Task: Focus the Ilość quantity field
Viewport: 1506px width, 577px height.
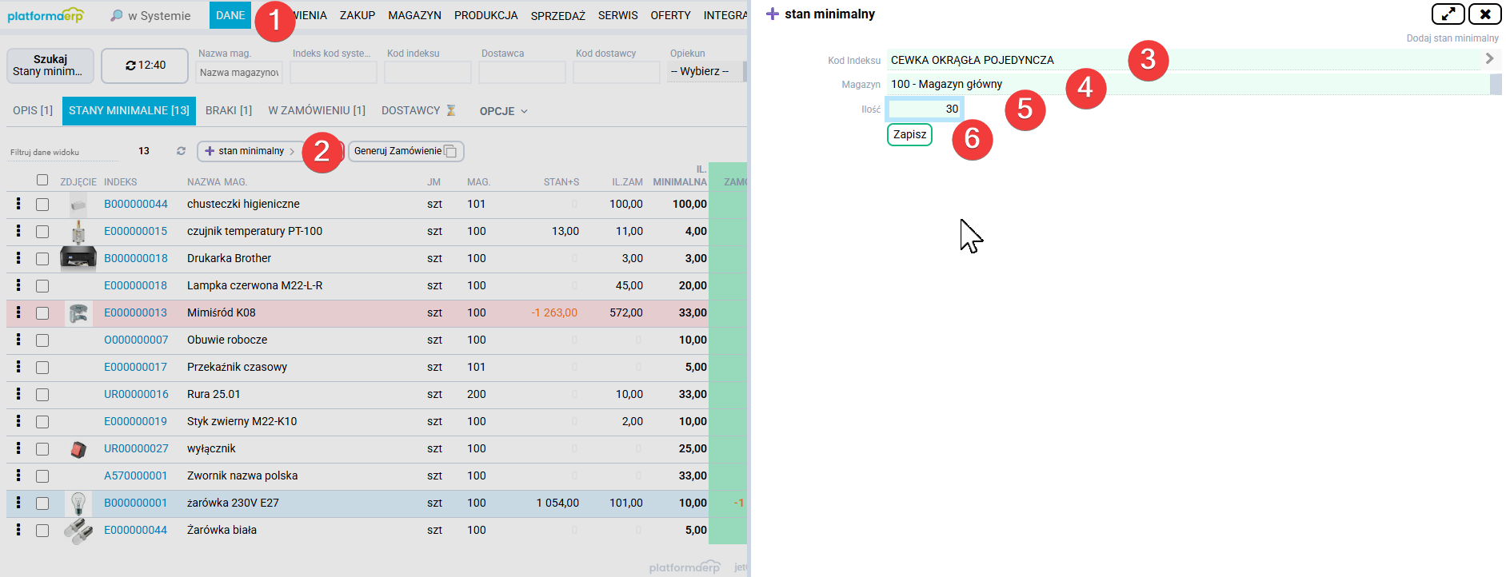Action: [925, 109]
